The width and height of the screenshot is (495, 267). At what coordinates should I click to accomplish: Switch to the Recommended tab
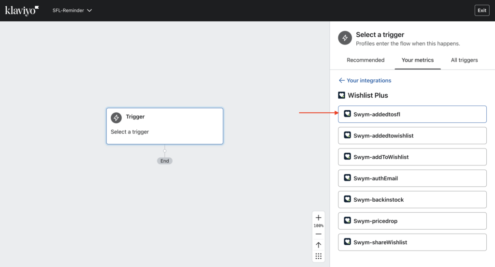pos(365,60)
